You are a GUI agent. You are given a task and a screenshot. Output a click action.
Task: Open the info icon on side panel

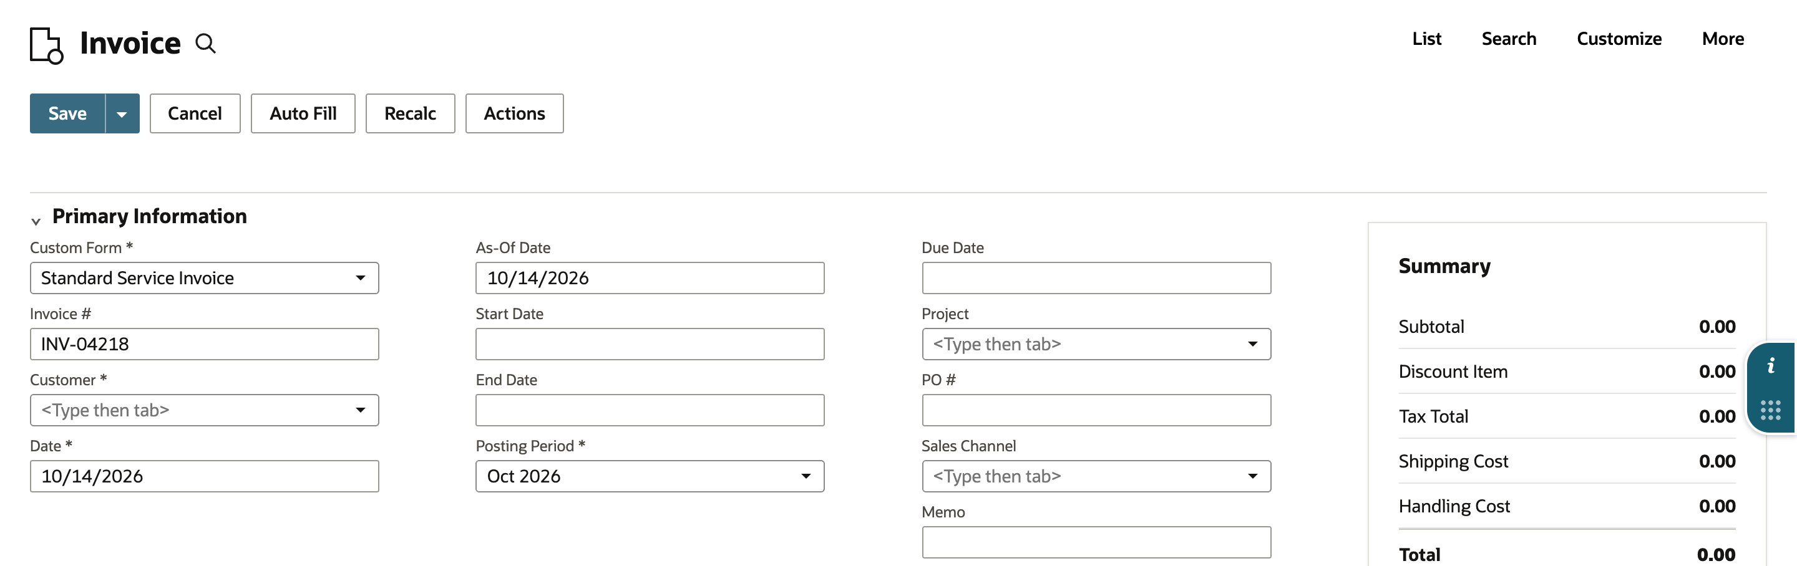[1771, 365]
